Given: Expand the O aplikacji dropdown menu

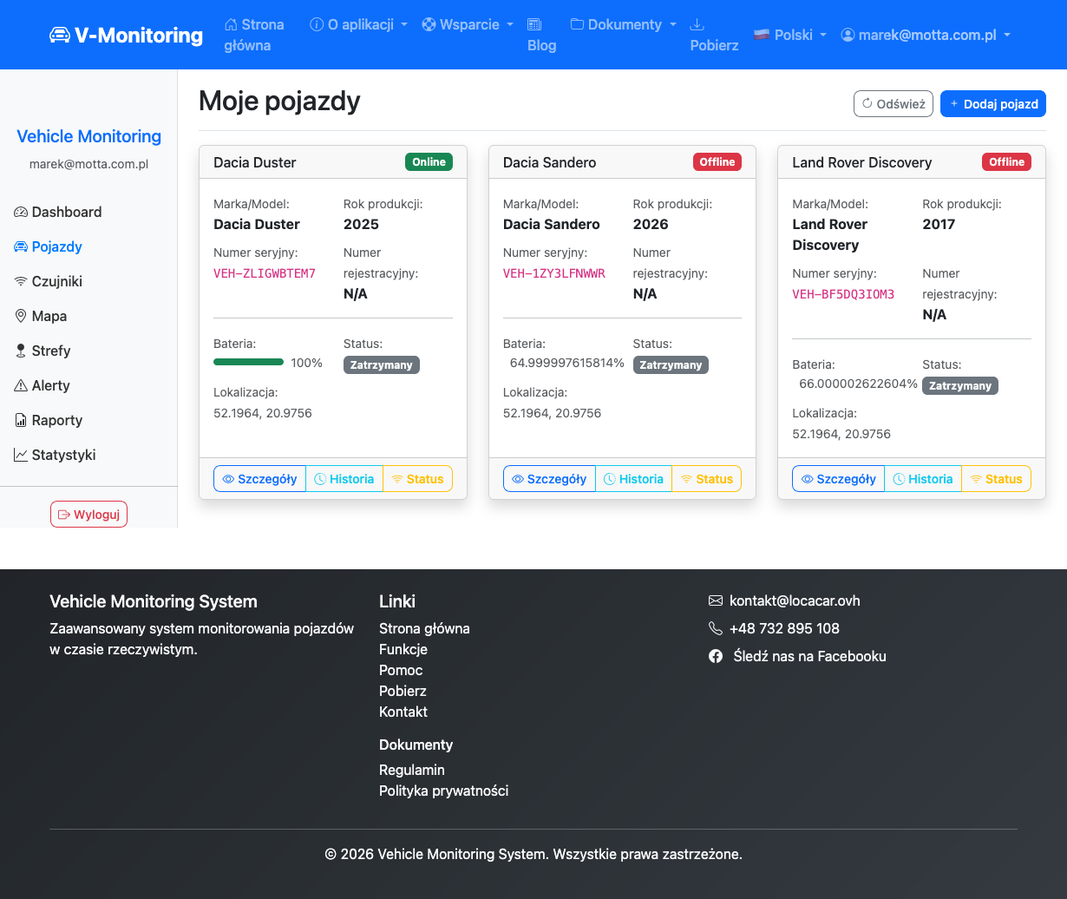Looking at the screenshot, I should click(x=358, y=24).
